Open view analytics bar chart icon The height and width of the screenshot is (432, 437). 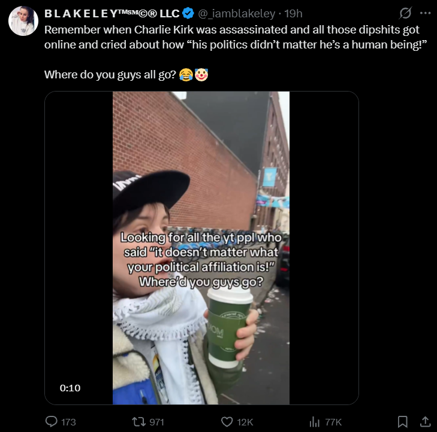pos(314,422)
